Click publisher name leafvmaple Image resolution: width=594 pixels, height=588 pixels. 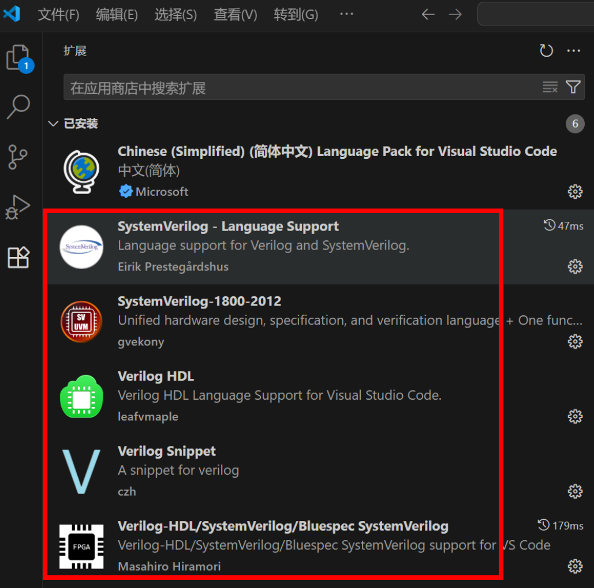pos(148,416)
